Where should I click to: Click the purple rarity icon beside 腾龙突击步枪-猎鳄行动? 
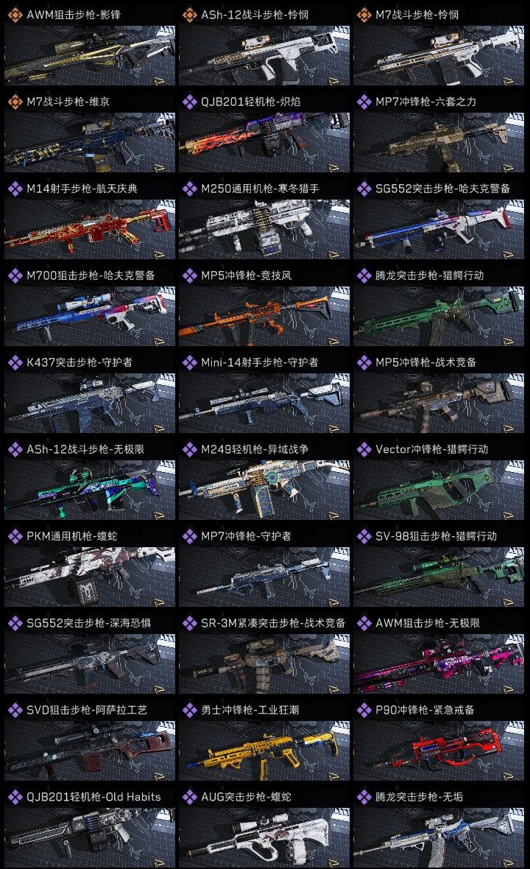point(364,275)
